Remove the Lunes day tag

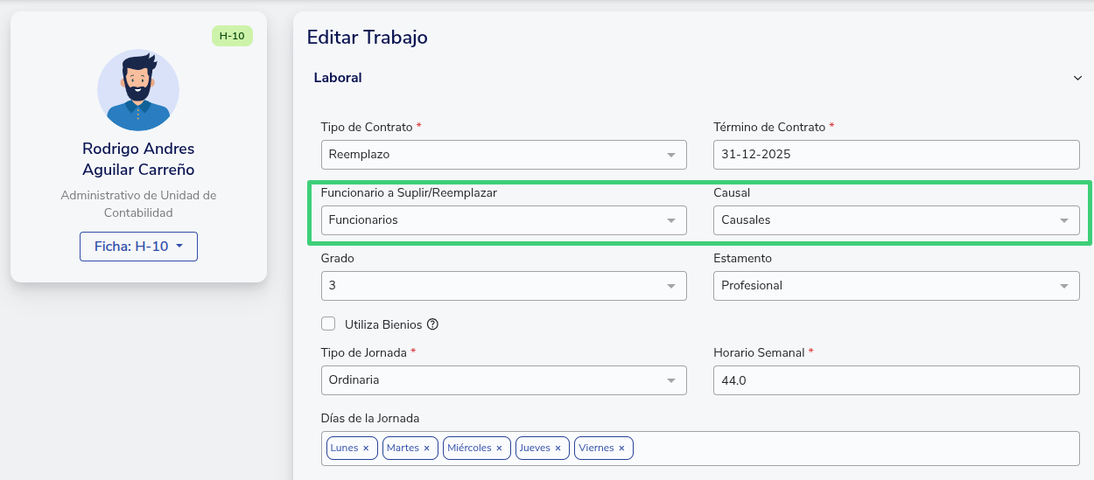point(366,449)
